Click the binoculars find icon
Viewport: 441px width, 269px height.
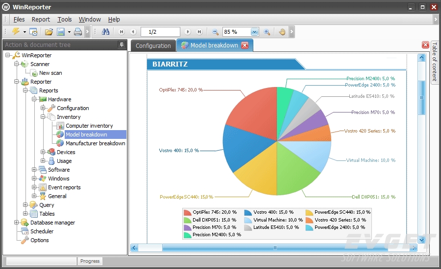(105, 32)
